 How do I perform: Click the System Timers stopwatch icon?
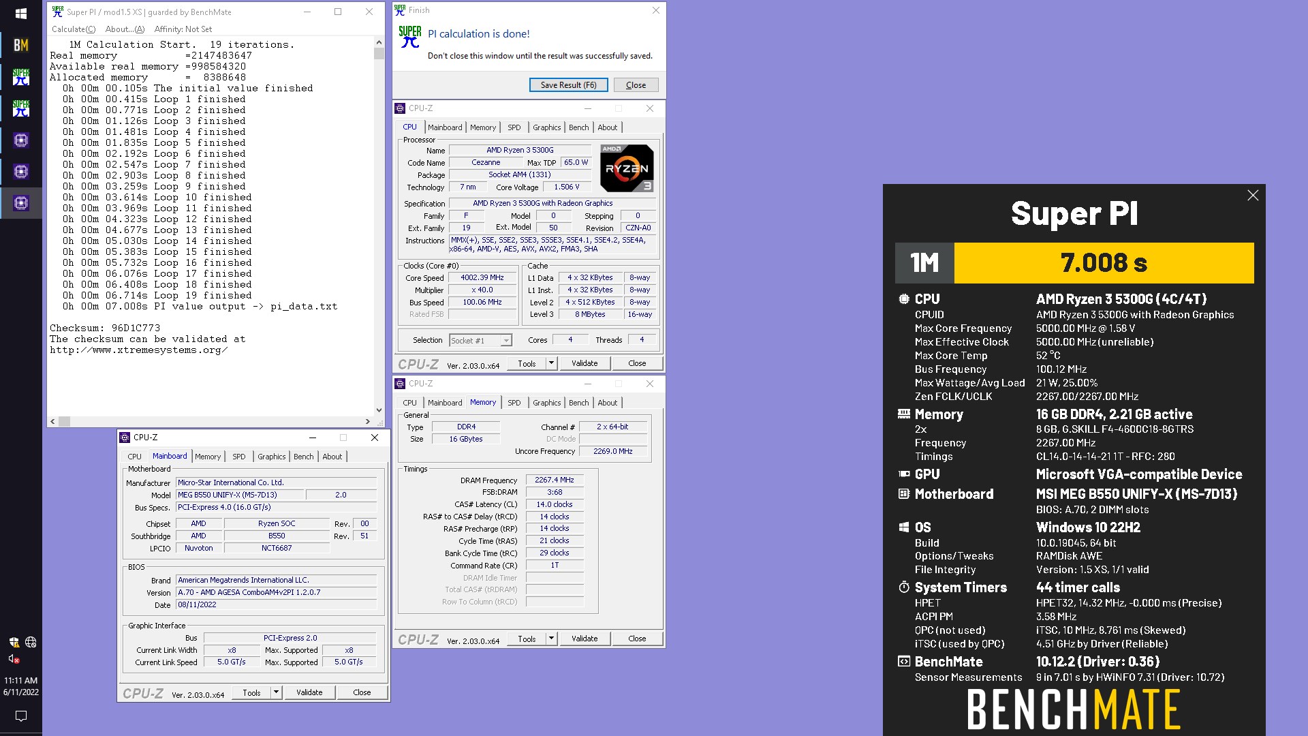pos(904,587)
